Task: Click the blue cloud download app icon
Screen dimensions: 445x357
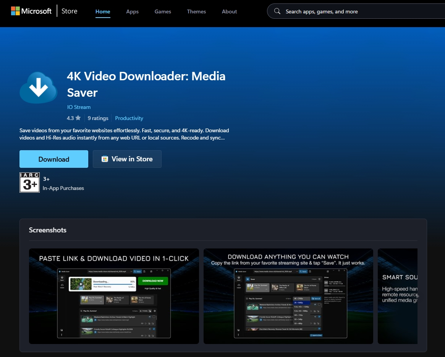Action: tap(38, 88)
